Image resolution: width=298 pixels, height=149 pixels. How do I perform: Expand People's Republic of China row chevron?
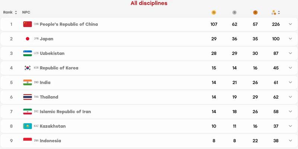(290, 24)
